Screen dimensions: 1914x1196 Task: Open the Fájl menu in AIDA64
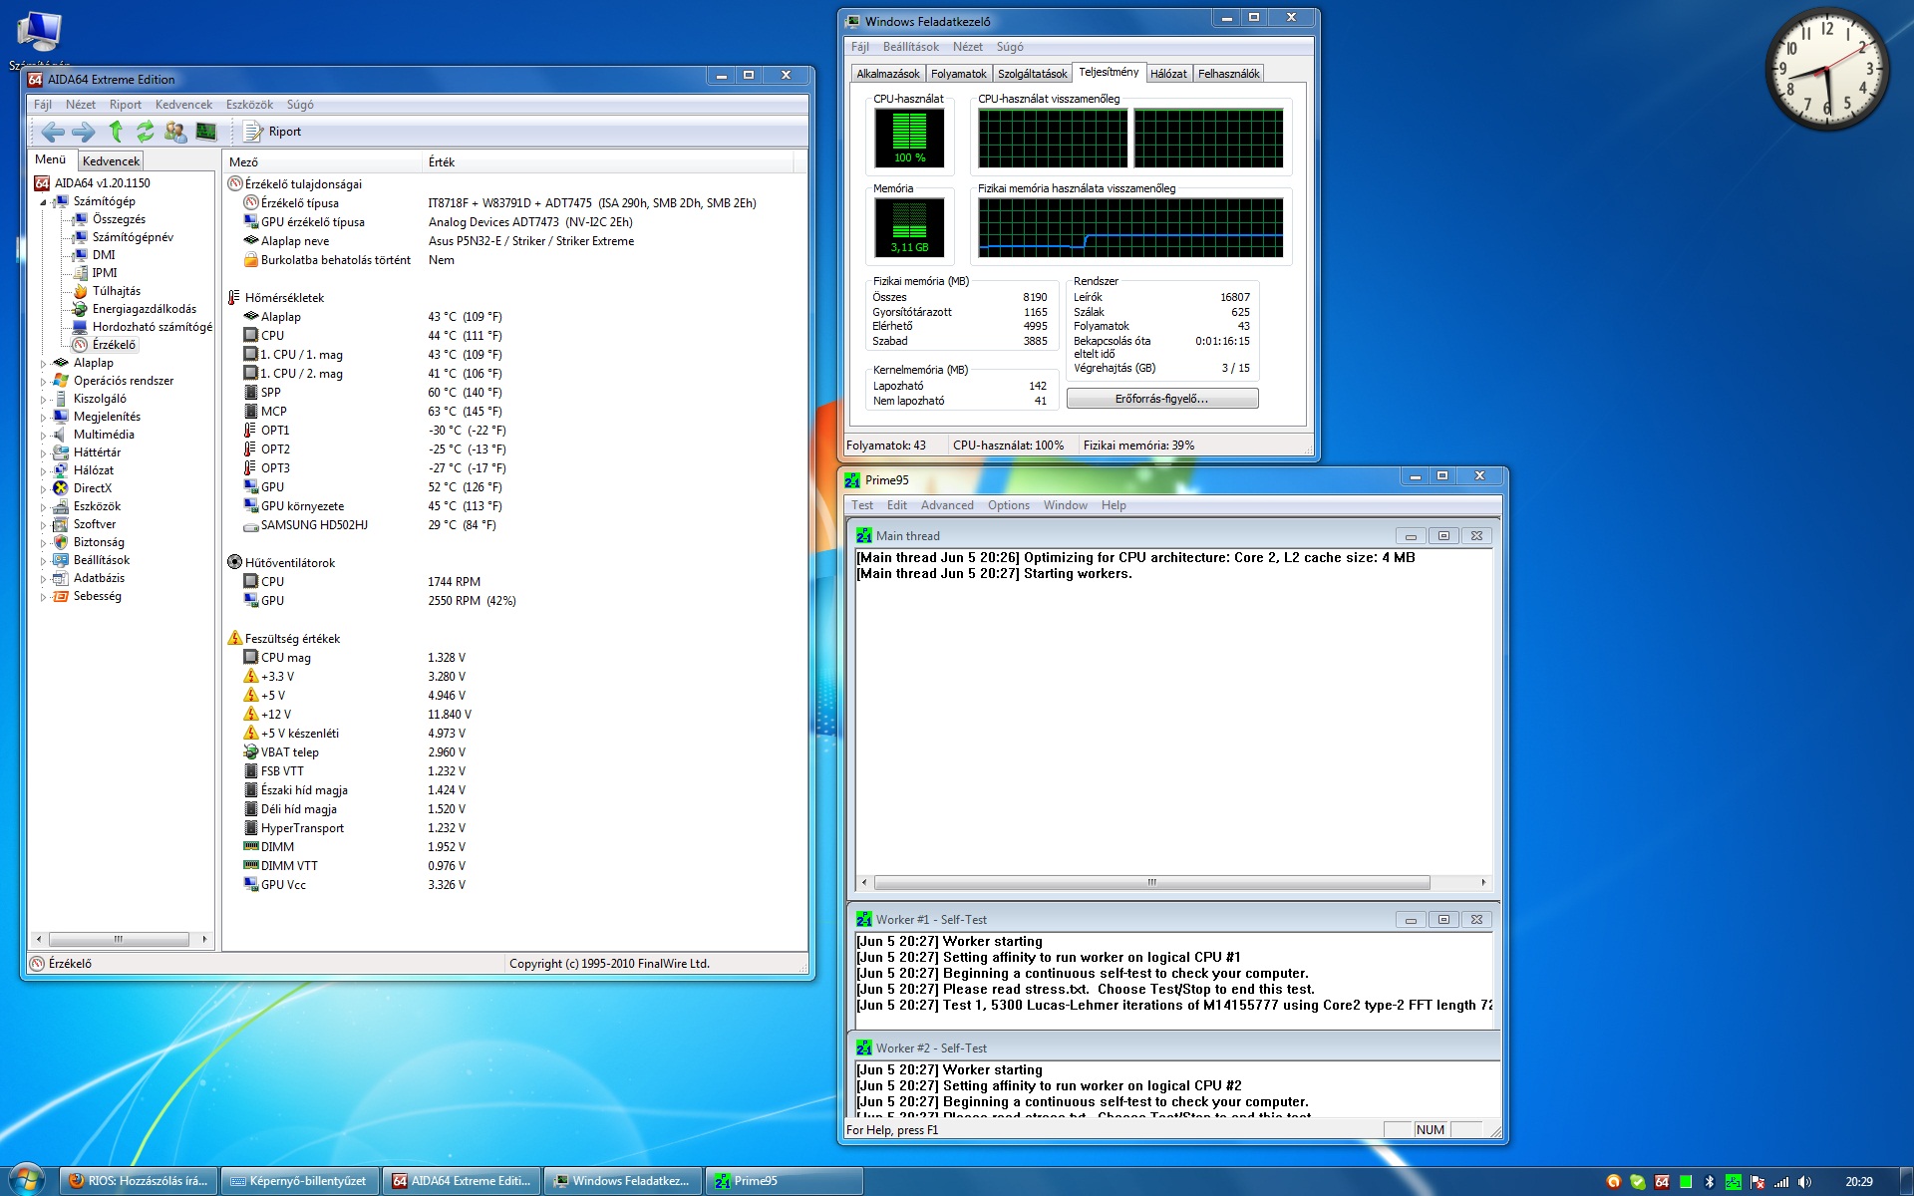43,105
